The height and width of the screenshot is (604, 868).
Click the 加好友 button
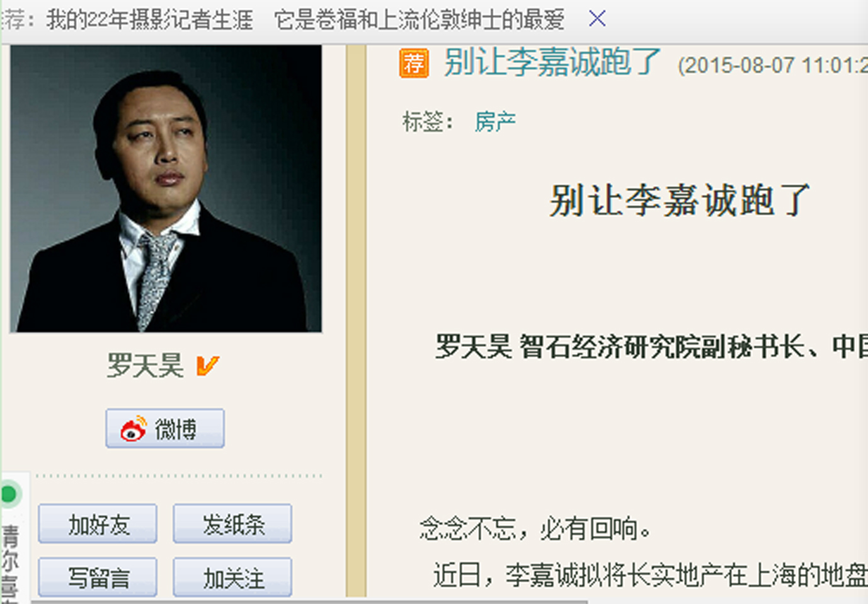(x=98, y=524)
